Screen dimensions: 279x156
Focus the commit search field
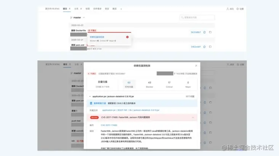pos(197,17)
